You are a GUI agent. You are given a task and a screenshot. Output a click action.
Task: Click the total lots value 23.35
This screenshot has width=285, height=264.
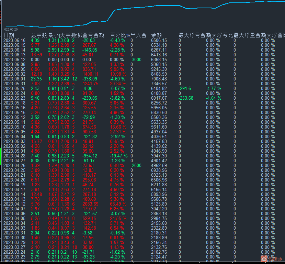(x=36, y=79)
